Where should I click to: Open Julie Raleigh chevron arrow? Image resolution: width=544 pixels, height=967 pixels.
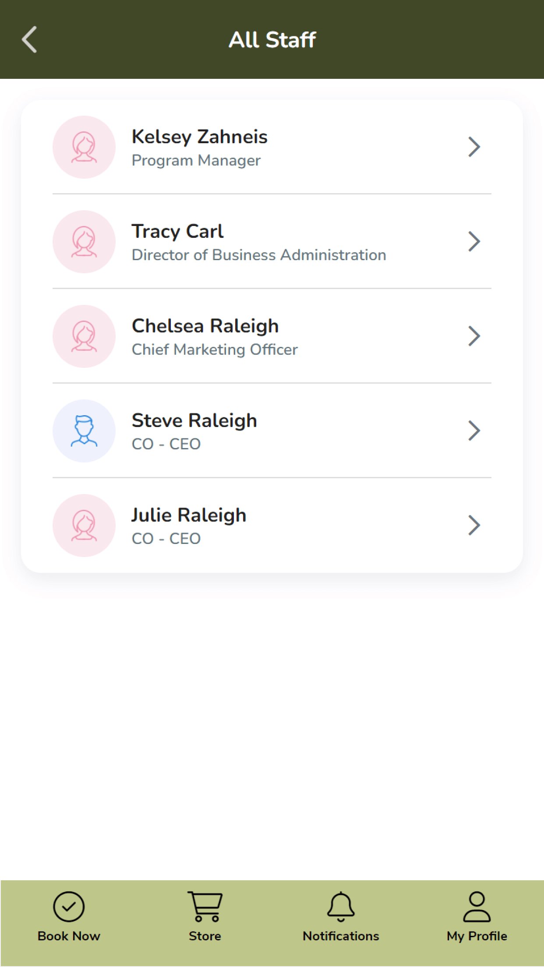point(474,526)
